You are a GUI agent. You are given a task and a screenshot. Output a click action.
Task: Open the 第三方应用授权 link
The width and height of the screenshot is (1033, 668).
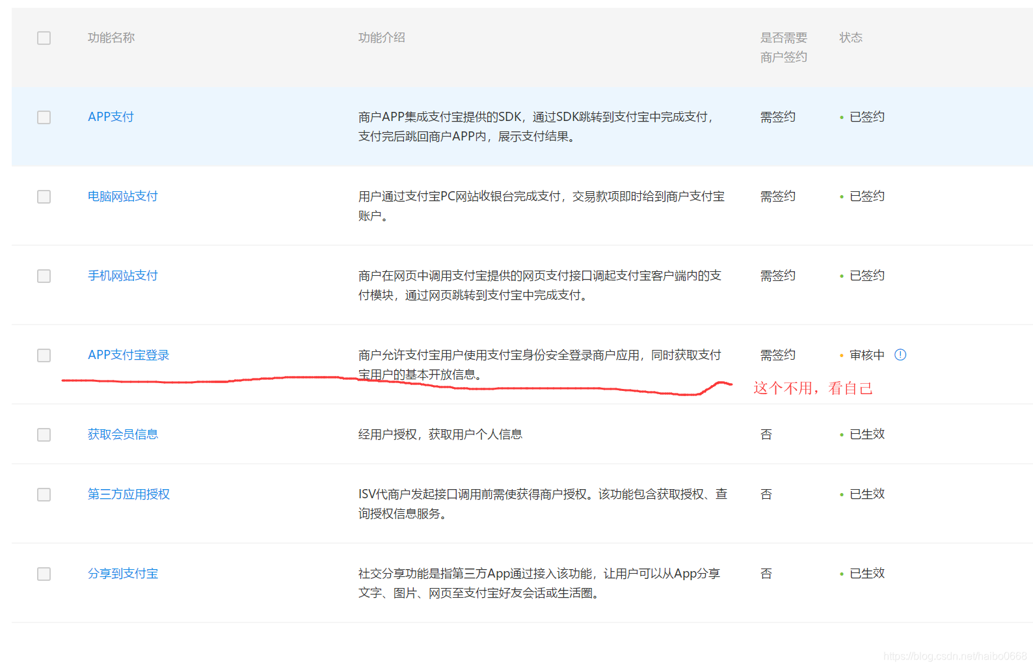point(129,494)
